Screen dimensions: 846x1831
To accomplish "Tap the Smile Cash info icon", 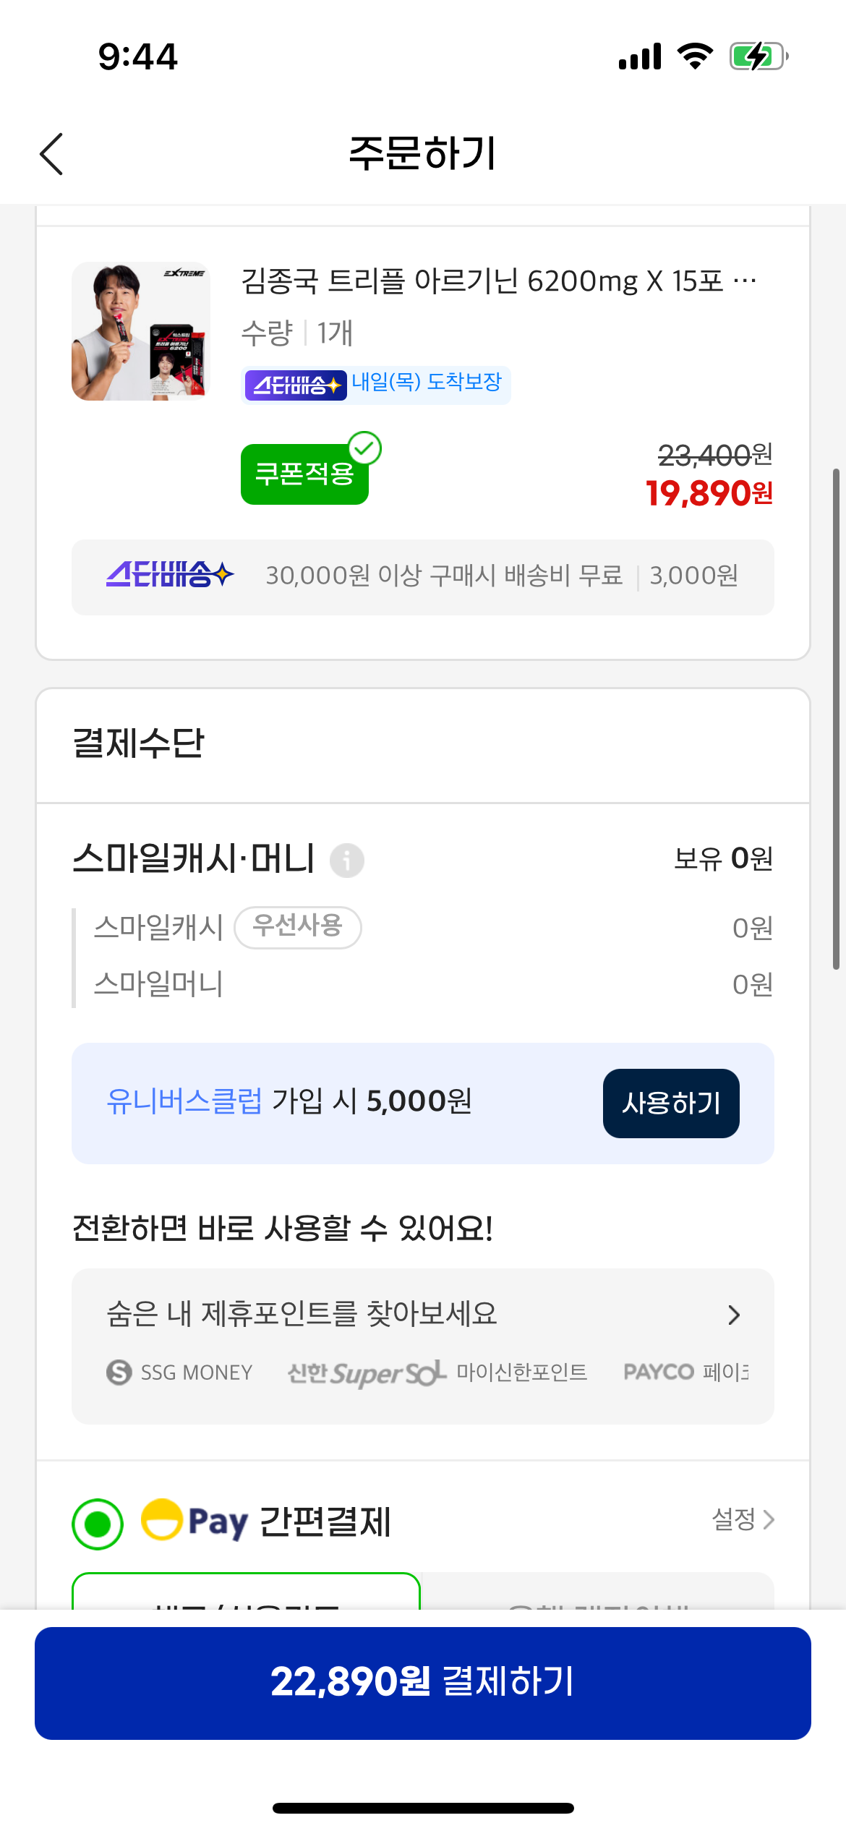I will 347,861.
